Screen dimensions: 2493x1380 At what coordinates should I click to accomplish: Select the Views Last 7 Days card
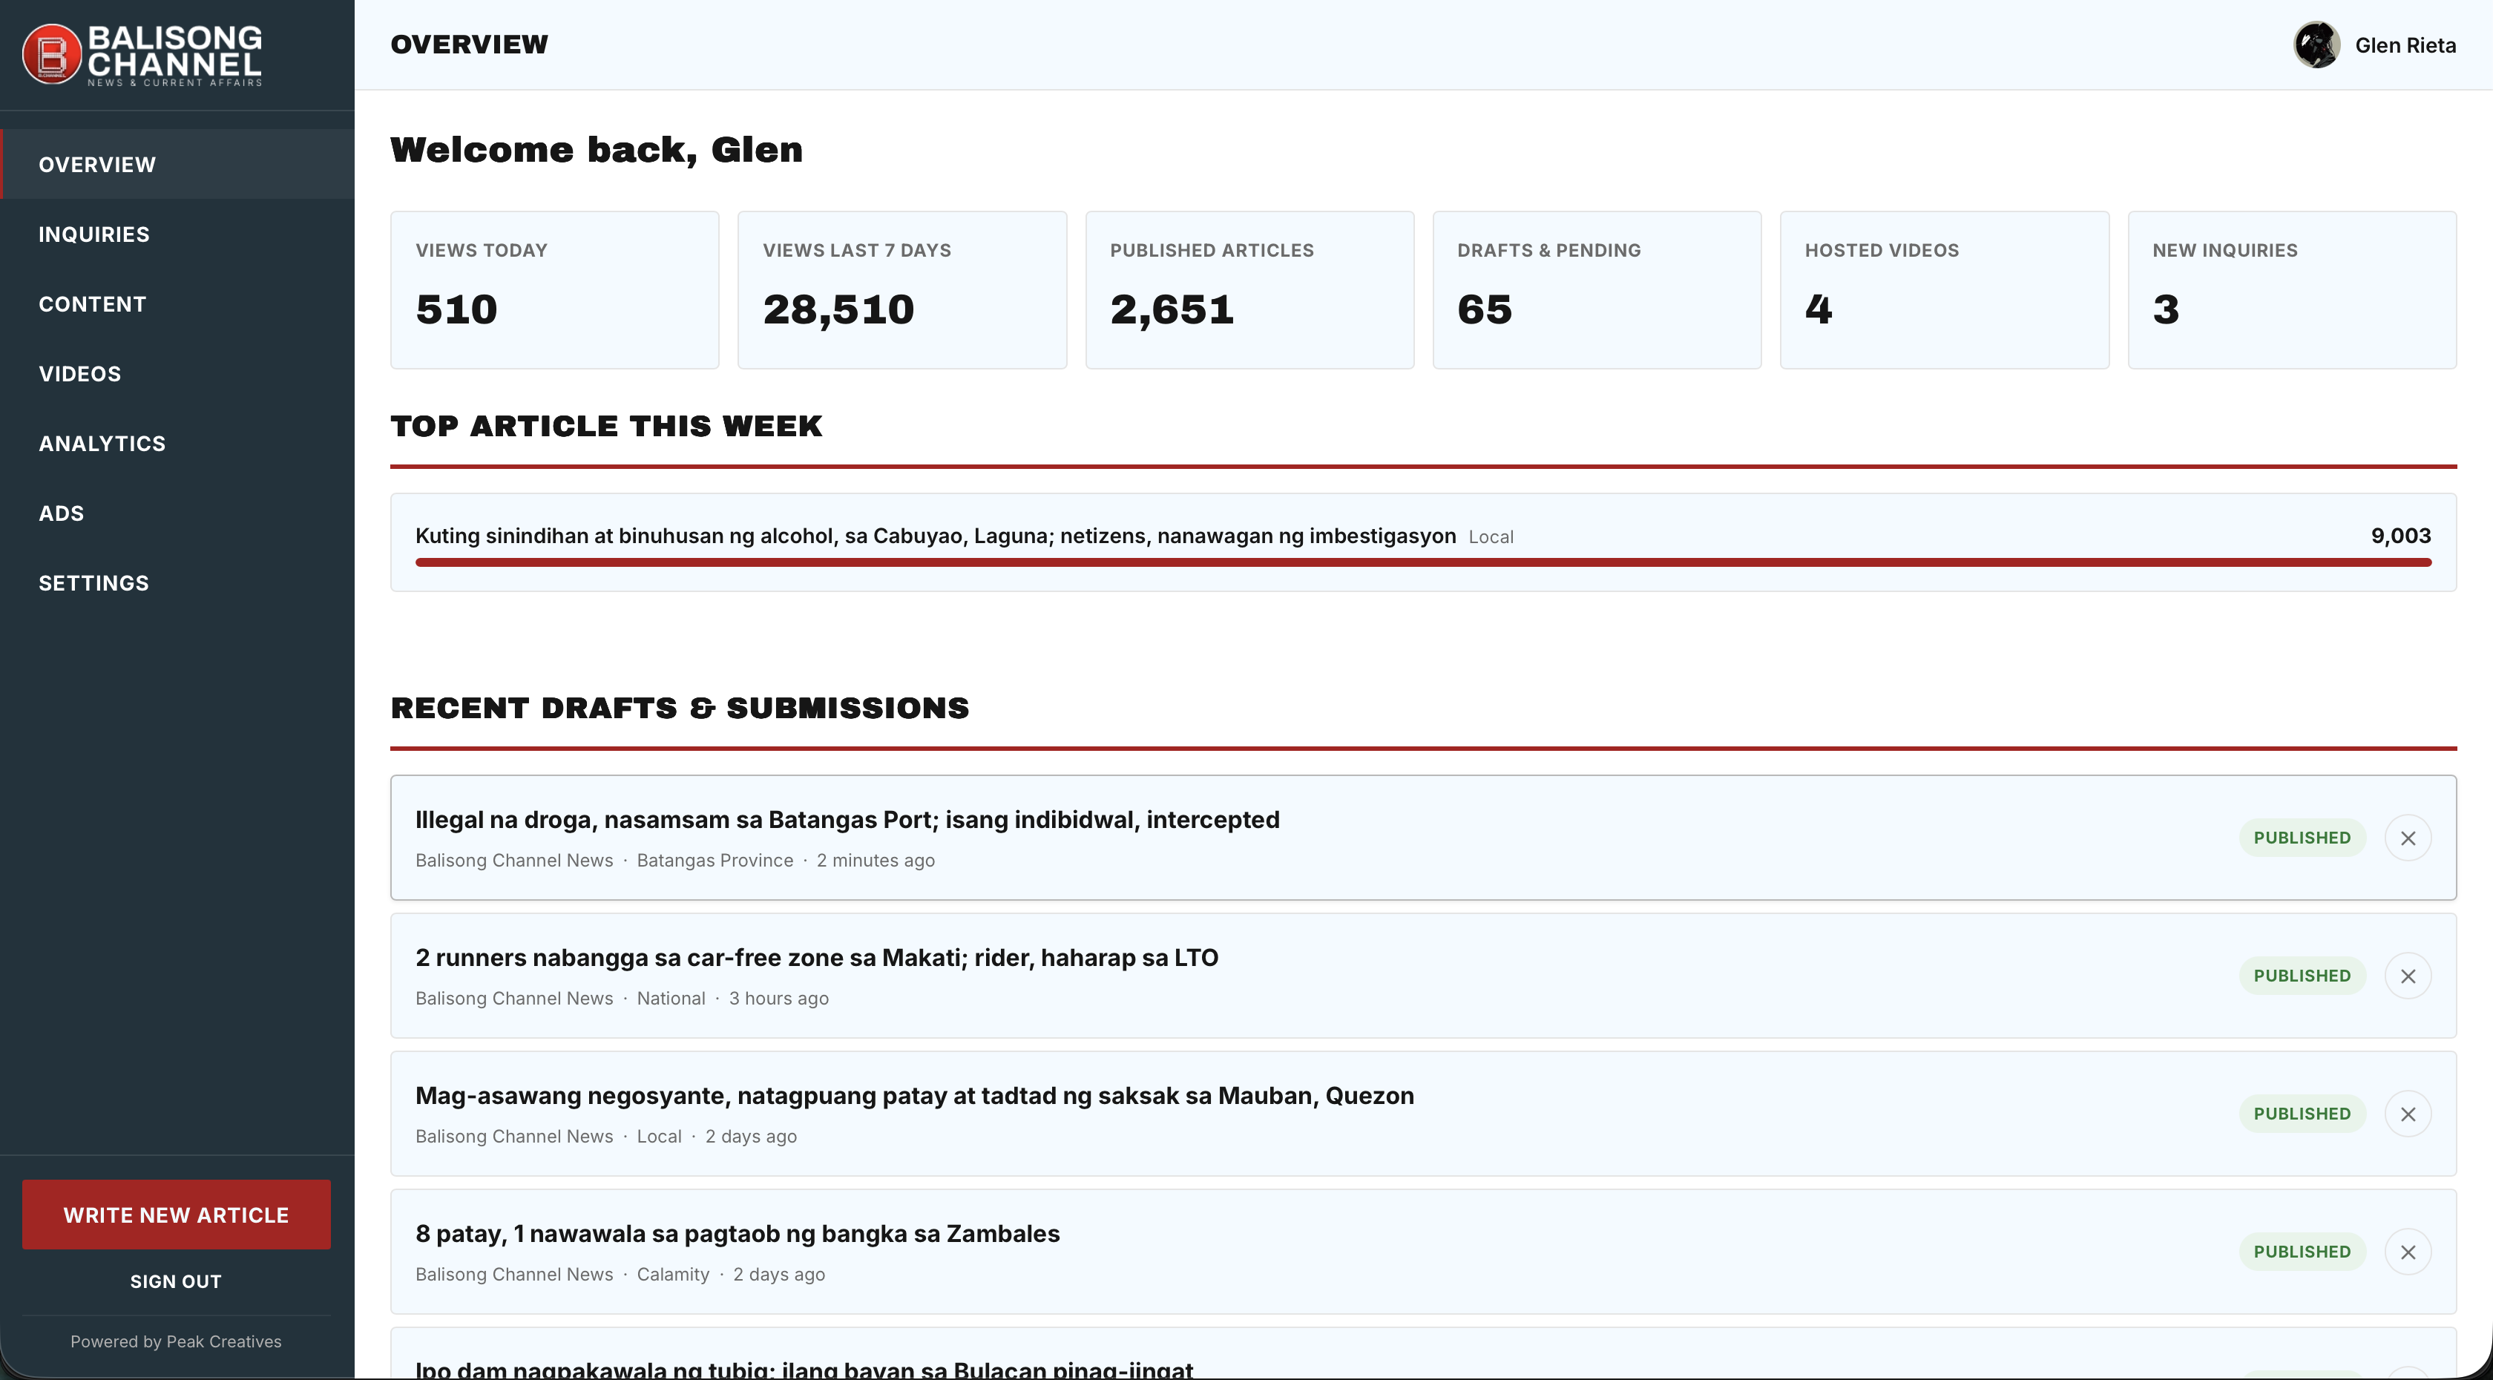(x=902, y=290)
